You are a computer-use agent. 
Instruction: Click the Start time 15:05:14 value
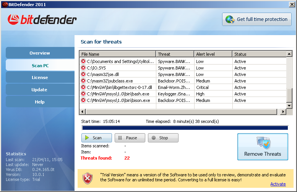tap(111, 121)
